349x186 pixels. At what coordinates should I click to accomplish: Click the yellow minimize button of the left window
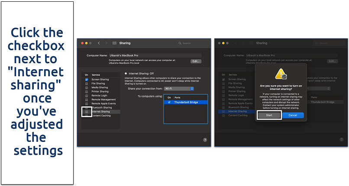point(86,43)
